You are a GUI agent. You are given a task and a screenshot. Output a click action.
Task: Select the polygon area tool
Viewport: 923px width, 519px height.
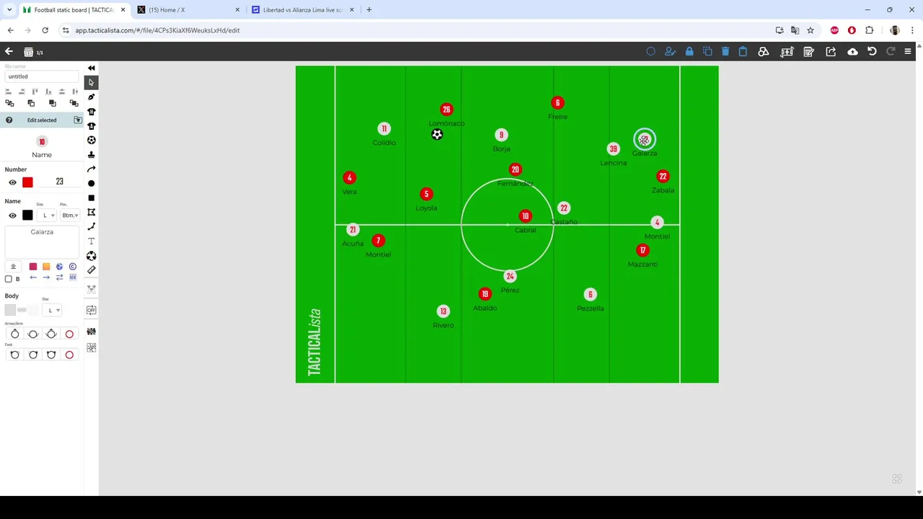point(91,213)
